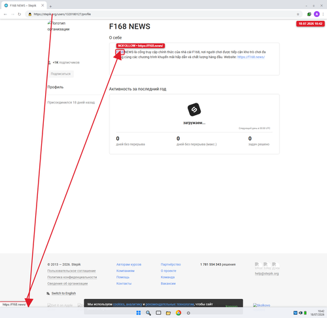Click the volume icon in system tray
The height and width of the screenshot is (318, 327).
tap(301, 313)
